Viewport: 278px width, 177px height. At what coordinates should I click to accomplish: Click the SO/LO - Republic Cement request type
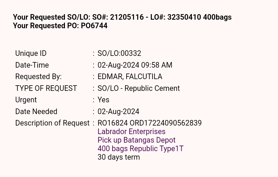pyautogui.click(x=138, y=88)
